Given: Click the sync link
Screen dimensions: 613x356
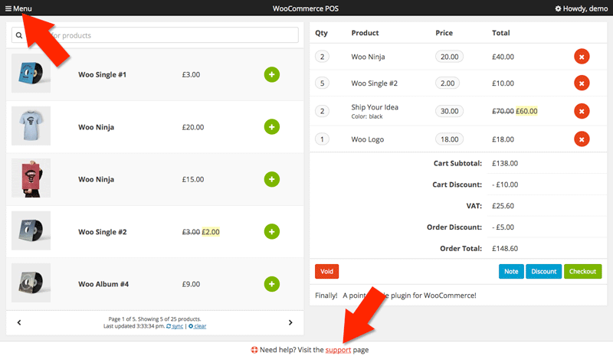Looking at the screenshot, I should point(176,326).
